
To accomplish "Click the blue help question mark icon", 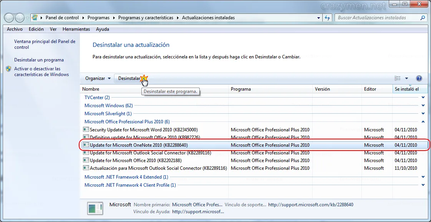I will [419, 78].
